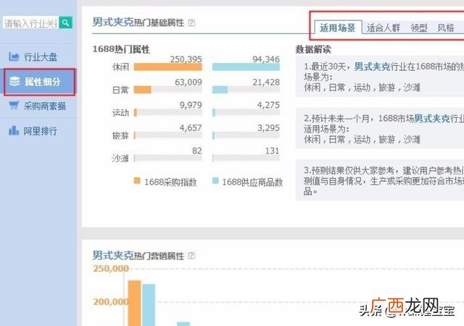
Task: Click the value 21,428
Action: [266, 82]
